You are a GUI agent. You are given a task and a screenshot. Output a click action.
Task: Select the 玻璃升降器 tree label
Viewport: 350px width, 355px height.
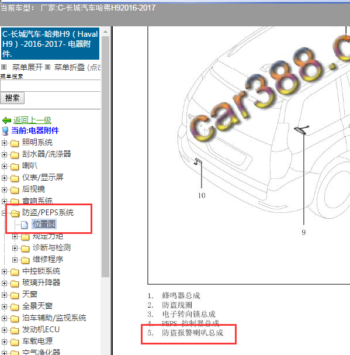click(x=41, y=282)
